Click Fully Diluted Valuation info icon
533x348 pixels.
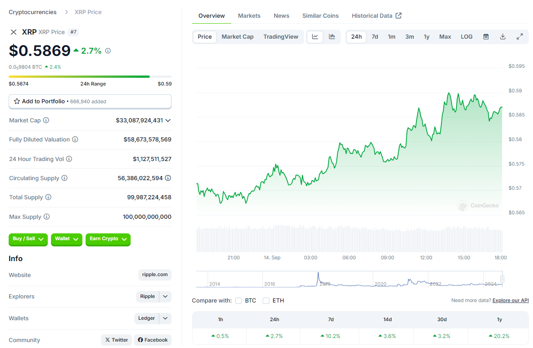[x=75, y=139]
